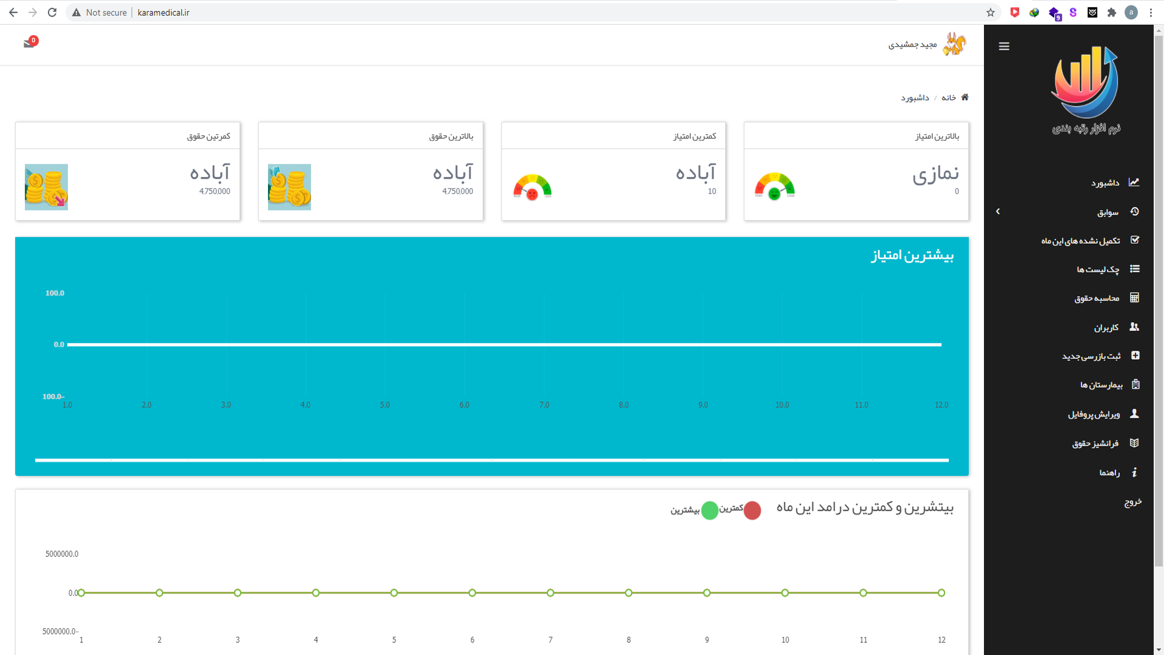The width and height of the screenshot is (1164, 655).
Task: Collapse the sidebar using the chevron arrow
Action: (998, 211)
